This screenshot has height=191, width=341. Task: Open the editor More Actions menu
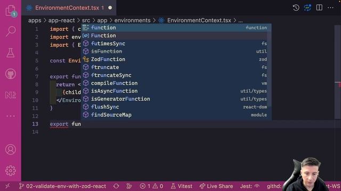pos(330,7)
